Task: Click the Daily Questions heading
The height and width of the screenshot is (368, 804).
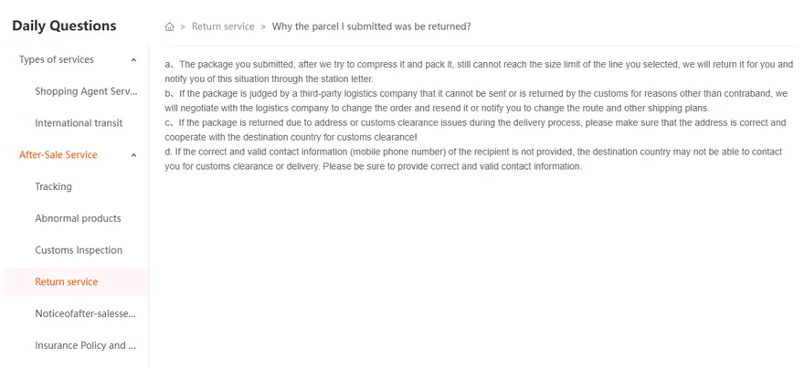Action: [x=64, y=26]
